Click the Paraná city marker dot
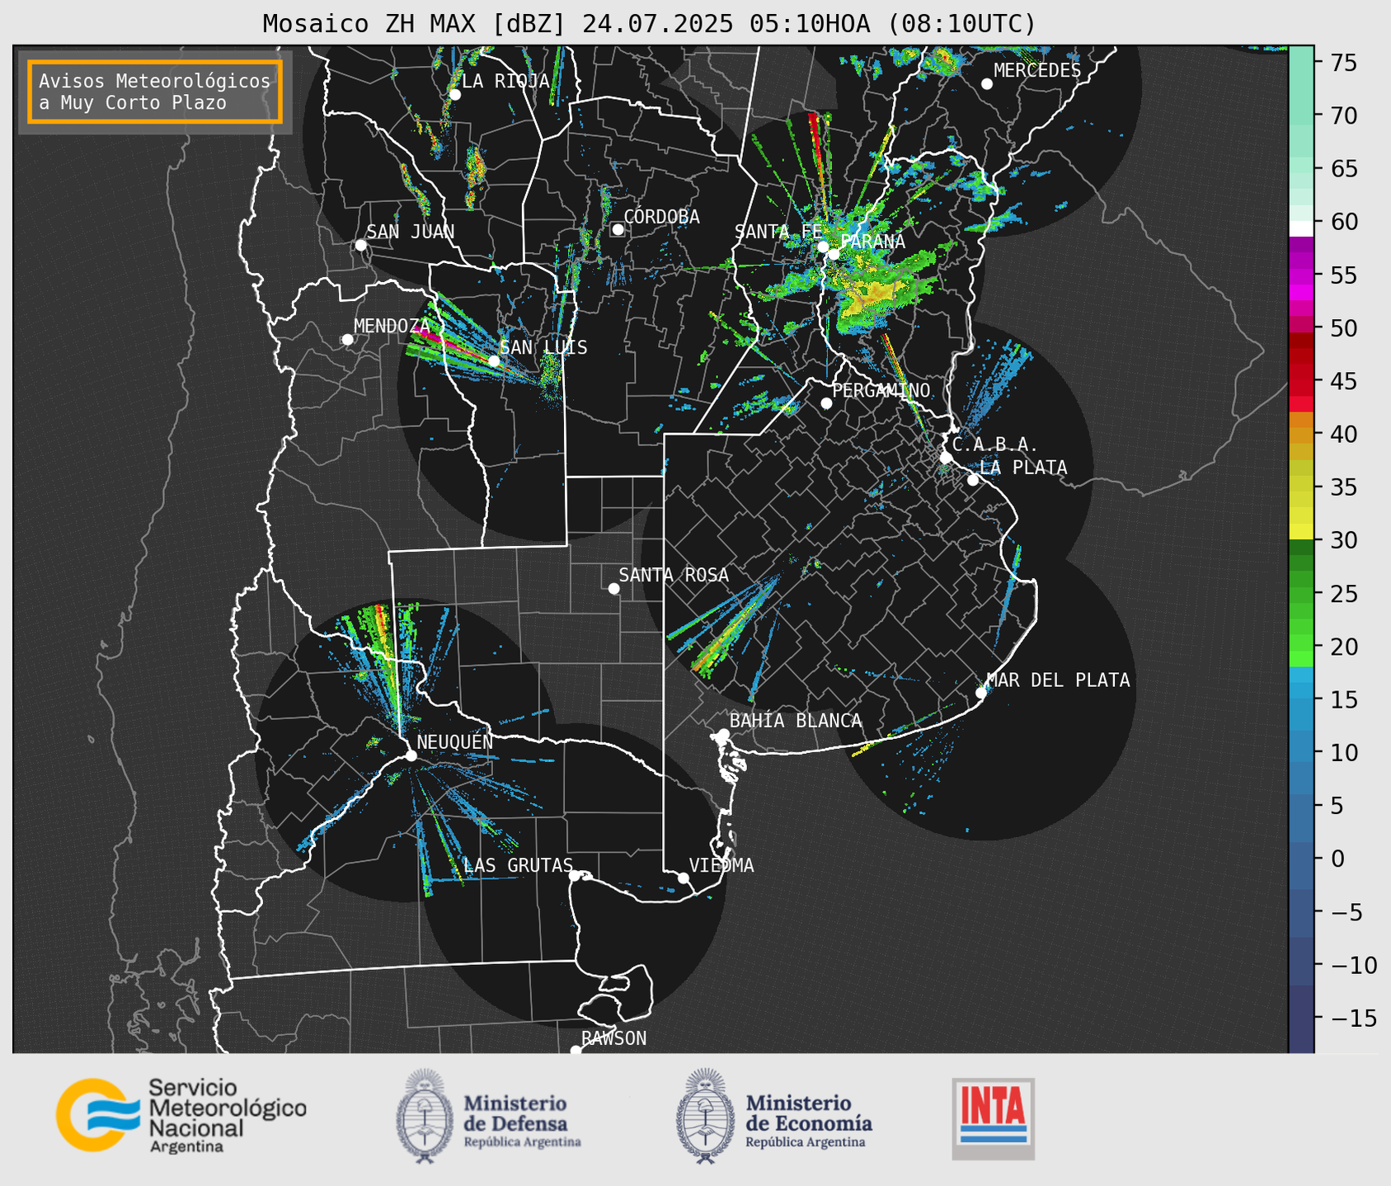This screenshot has height=1186, width=1391. coord(834,254)
